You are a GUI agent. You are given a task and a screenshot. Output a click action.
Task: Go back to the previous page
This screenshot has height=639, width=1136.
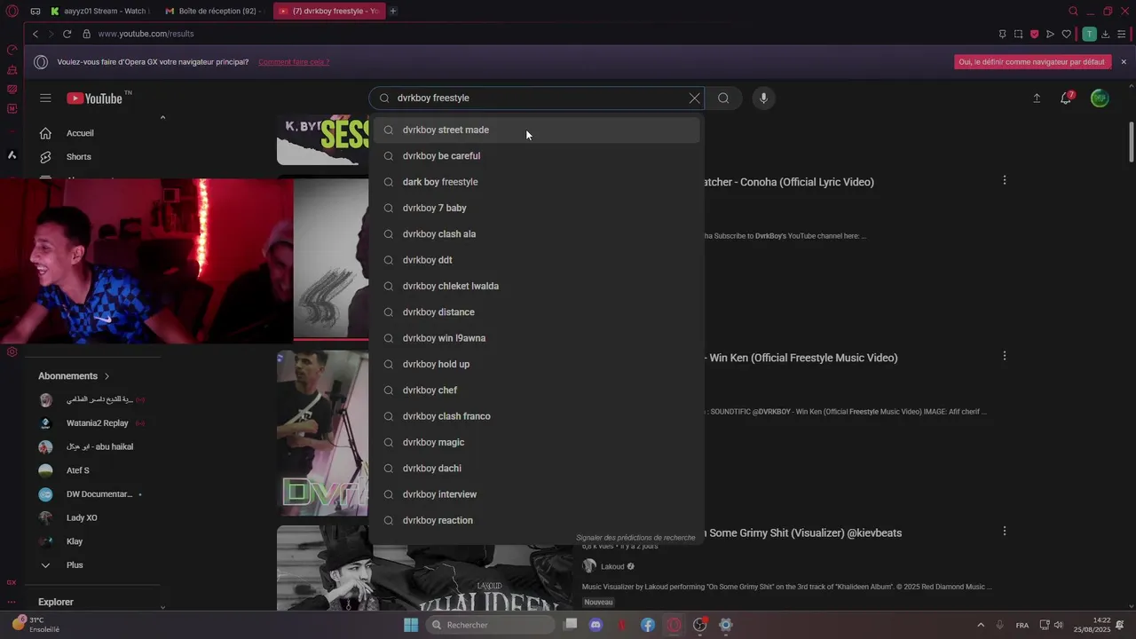pyautogui.click(x=35, y=34)
